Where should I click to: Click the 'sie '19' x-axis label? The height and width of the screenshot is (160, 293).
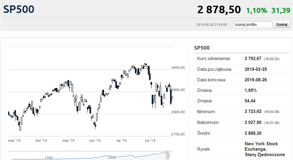pos(150,141)
